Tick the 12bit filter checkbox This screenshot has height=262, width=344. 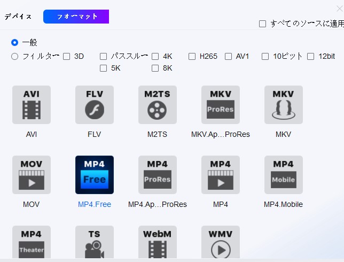coord(311,57)
